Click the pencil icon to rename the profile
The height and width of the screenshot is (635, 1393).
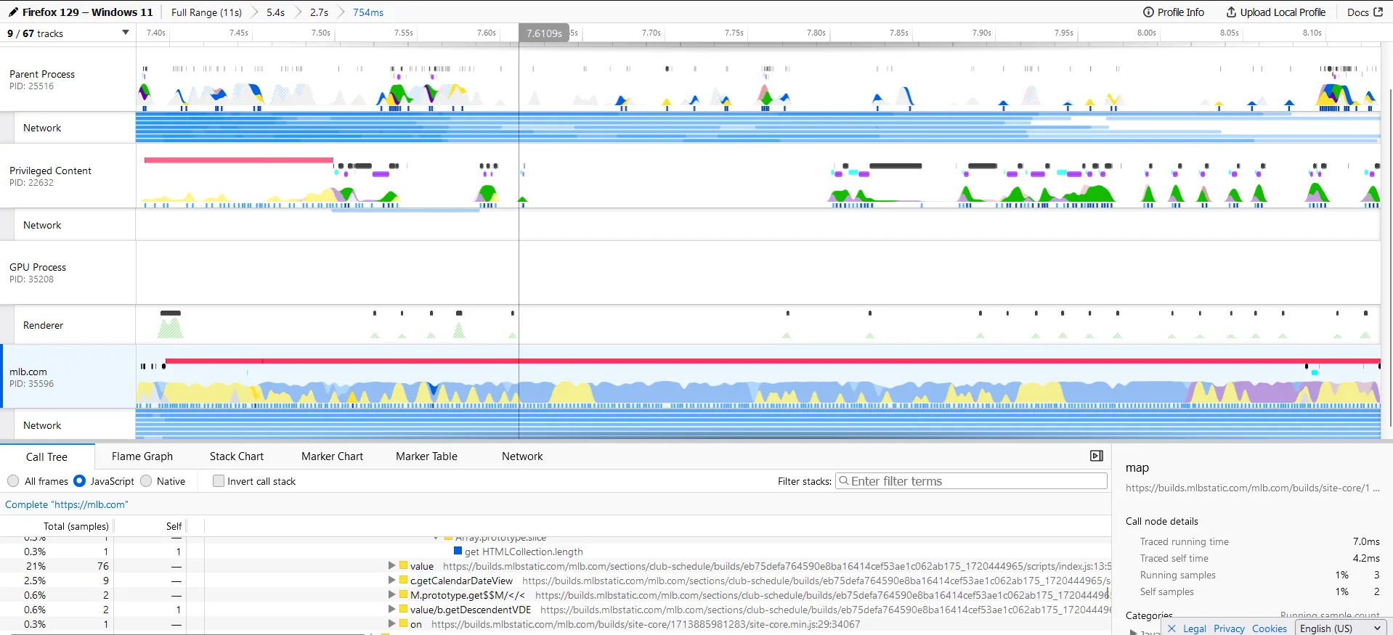(13, 12)
